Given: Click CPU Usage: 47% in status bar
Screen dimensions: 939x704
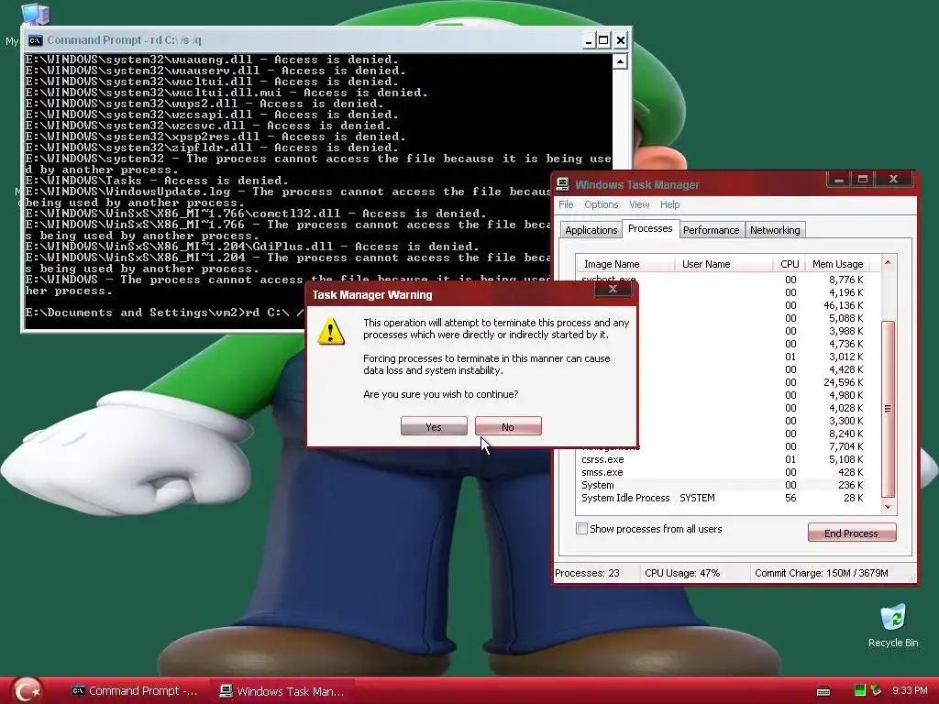Looking at the screenshot, I should click(682, 573).
